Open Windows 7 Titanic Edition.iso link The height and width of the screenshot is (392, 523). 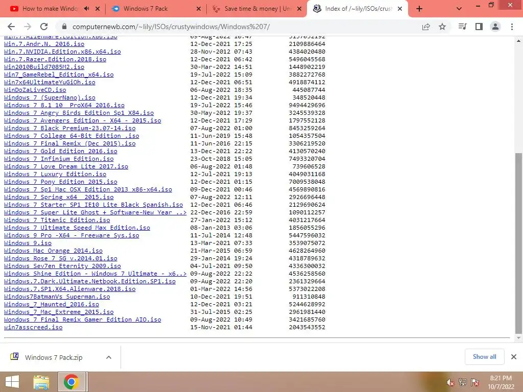[57, 220]
